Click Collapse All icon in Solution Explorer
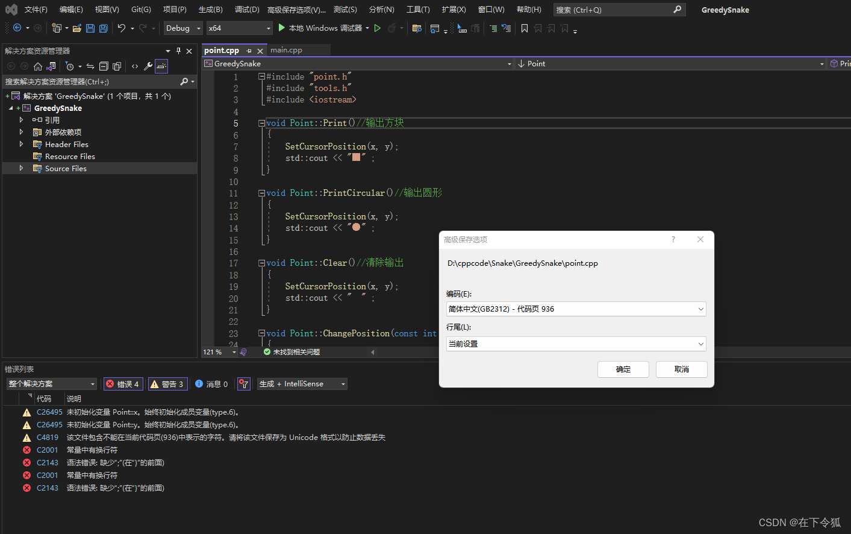Screen dimensions: 851x534 (x=104, y=66)
